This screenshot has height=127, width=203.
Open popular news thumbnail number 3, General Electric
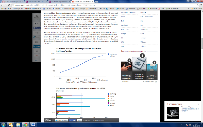(x=152, y=72)
